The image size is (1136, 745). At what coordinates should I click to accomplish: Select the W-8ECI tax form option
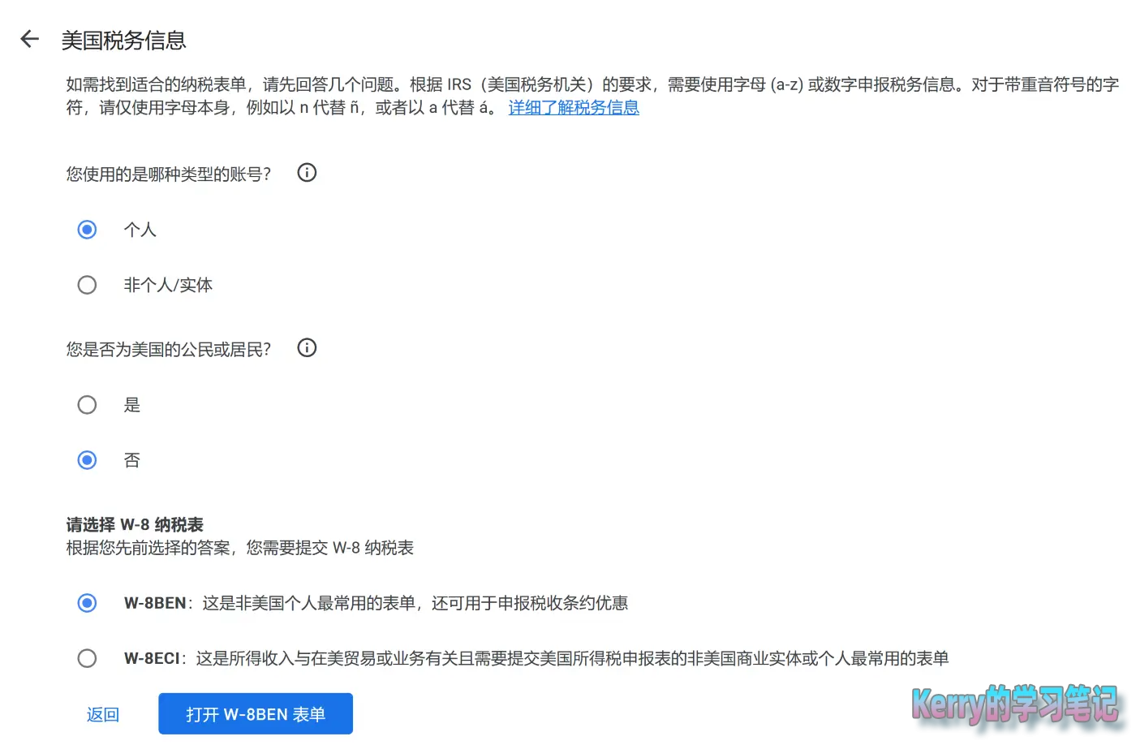click(x=87, y=658)
